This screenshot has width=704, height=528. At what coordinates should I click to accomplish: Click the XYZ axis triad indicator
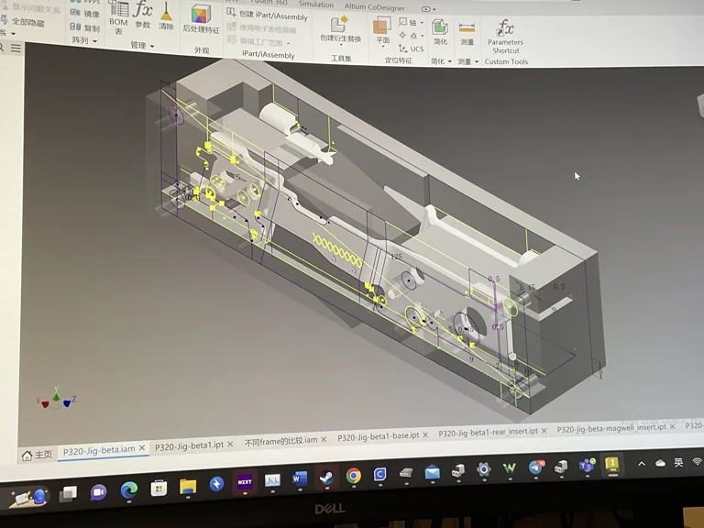tap(56, 399)
